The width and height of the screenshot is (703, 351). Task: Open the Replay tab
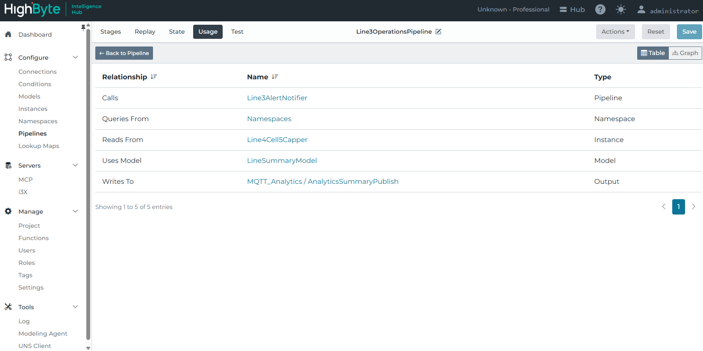tap(145, 32)
